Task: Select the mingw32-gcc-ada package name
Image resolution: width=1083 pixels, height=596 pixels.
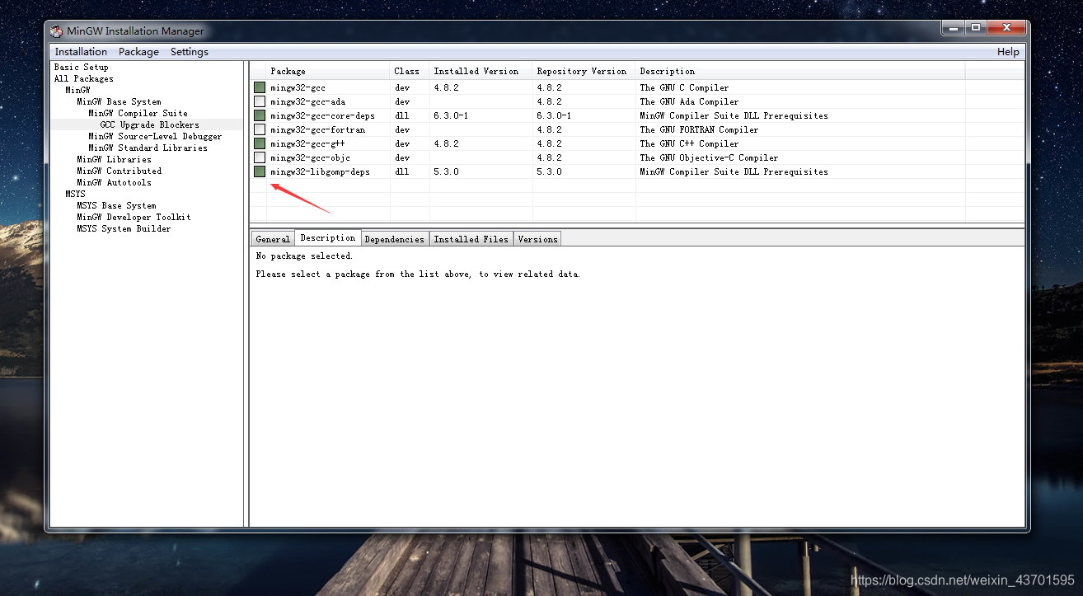Action: point(307,101)
